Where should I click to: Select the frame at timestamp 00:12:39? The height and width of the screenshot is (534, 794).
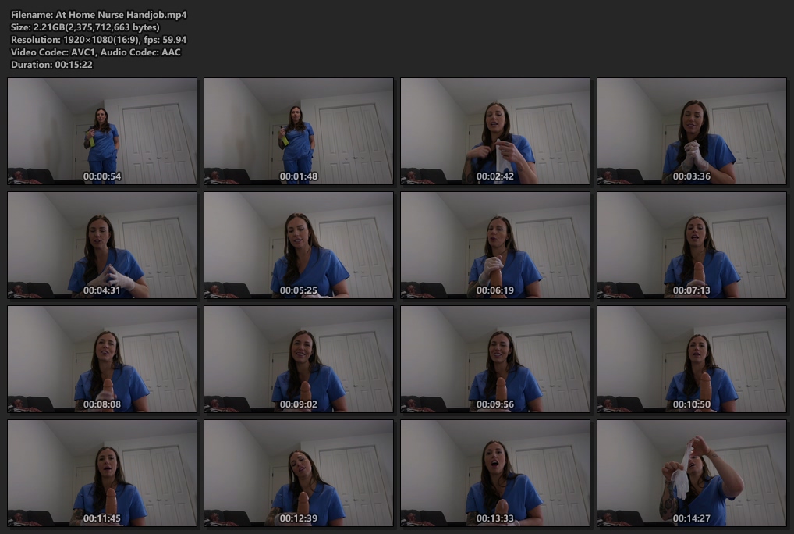[299, 473]
